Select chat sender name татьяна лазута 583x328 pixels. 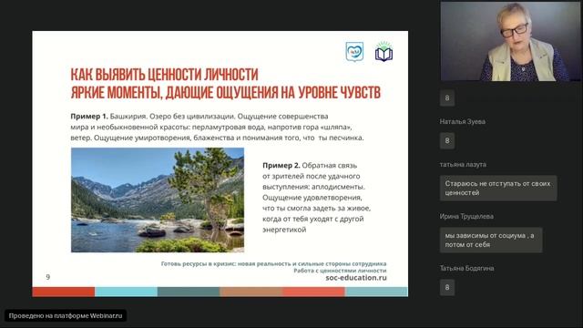[x=463, y=164]
